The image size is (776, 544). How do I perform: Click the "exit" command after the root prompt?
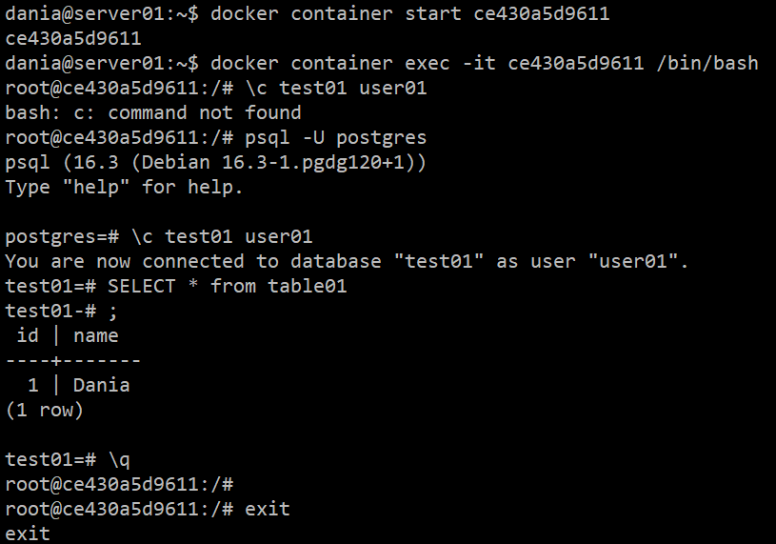(267, 509)
